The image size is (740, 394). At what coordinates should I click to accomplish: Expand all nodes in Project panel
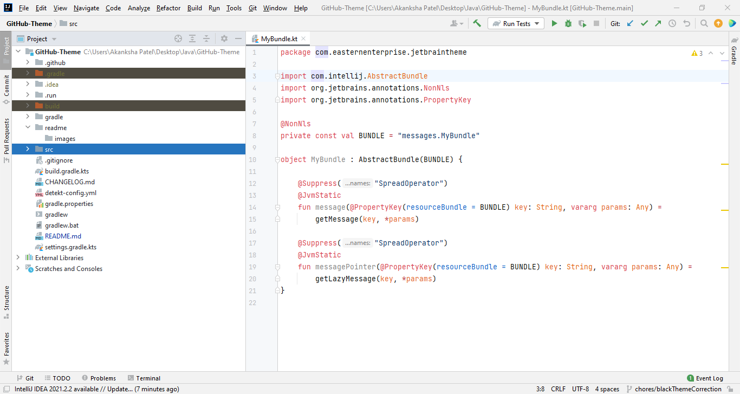click(192, 38)
